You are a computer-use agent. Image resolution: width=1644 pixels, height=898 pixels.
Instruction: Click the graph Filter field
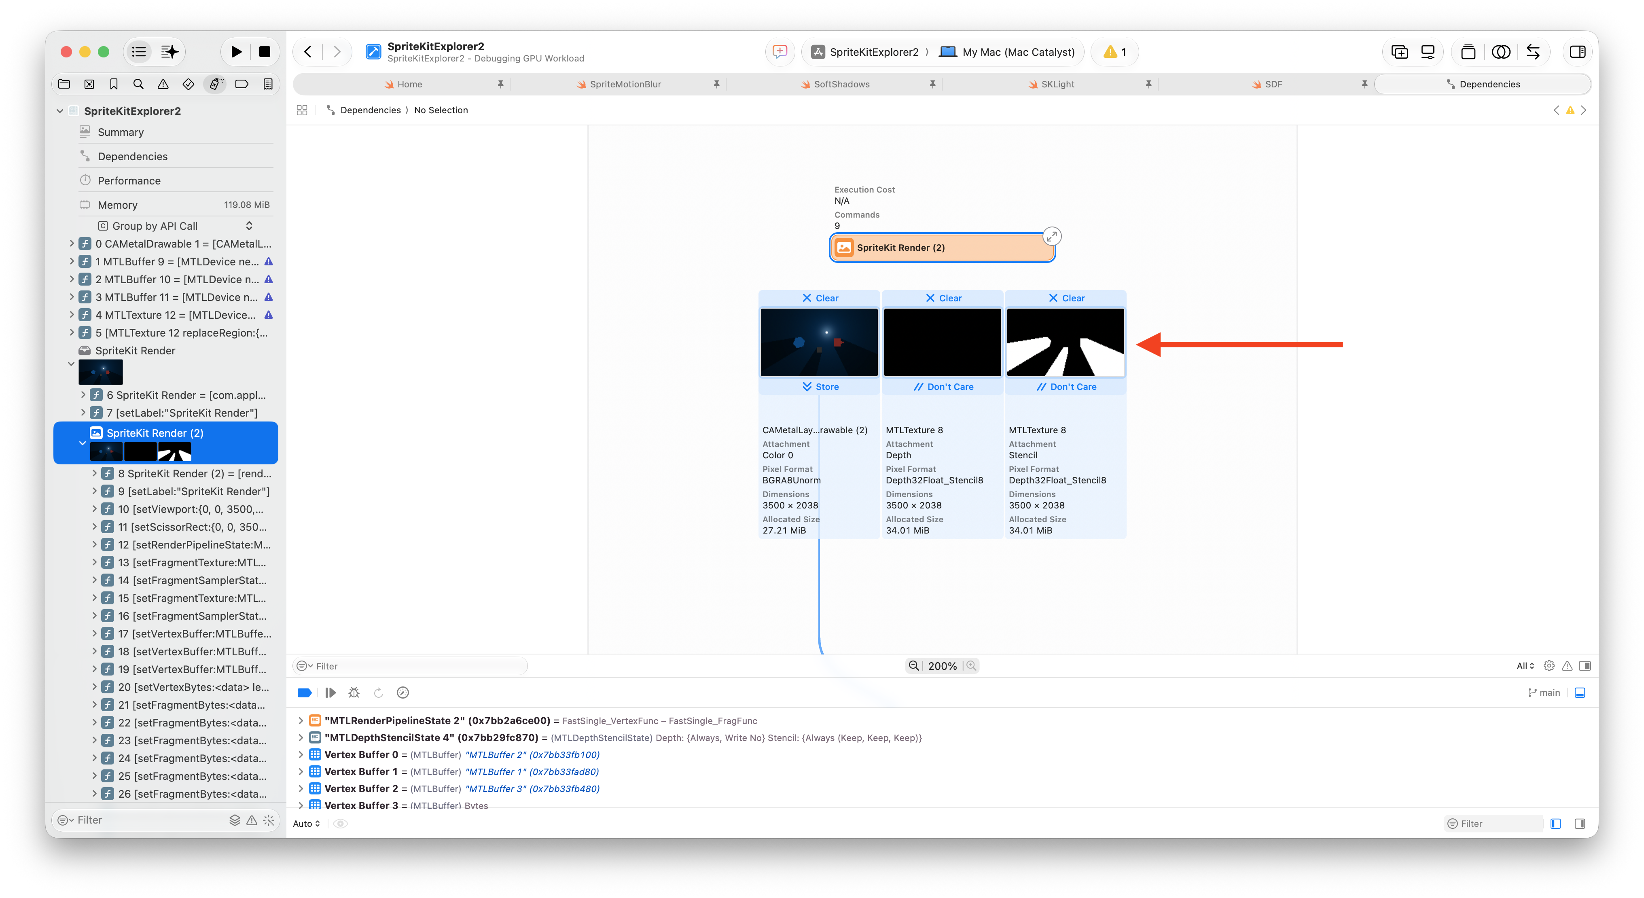[411, 666]
